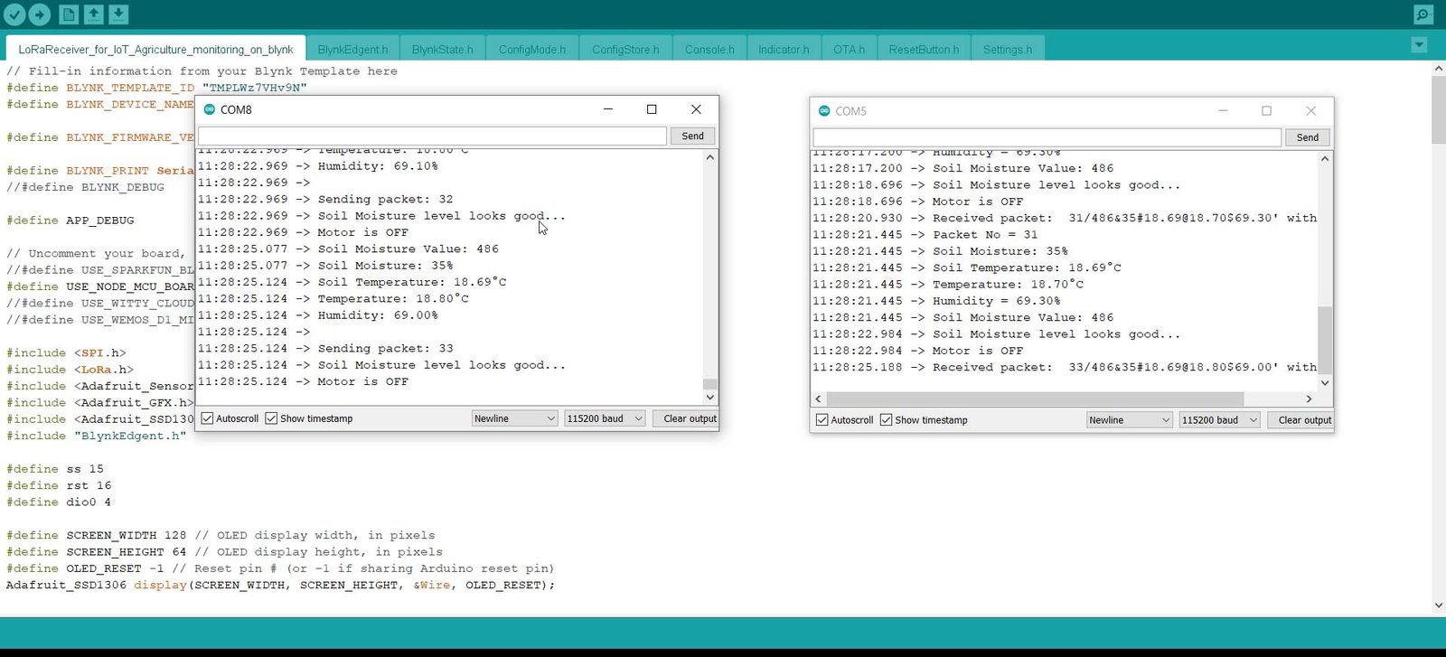Image resolution: width=1446 pixels, height=657 pixels.
Task: Switch to the BlynkEdgent.h tab
Action: click(x=352, y=50)
